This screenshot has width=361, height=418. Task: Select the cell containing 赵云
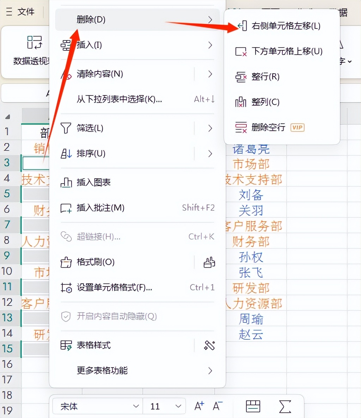click(x=251, y=334)
